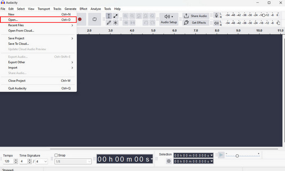Open the Snap 1/8 combo box
Viewport: 285px width, 171px height.
point(73,161)
